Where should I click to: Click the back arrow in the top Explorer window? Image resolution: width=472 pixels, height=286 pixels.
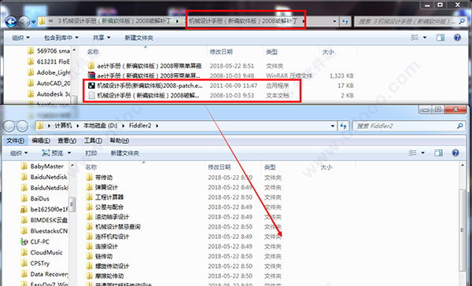click(11, 21)
